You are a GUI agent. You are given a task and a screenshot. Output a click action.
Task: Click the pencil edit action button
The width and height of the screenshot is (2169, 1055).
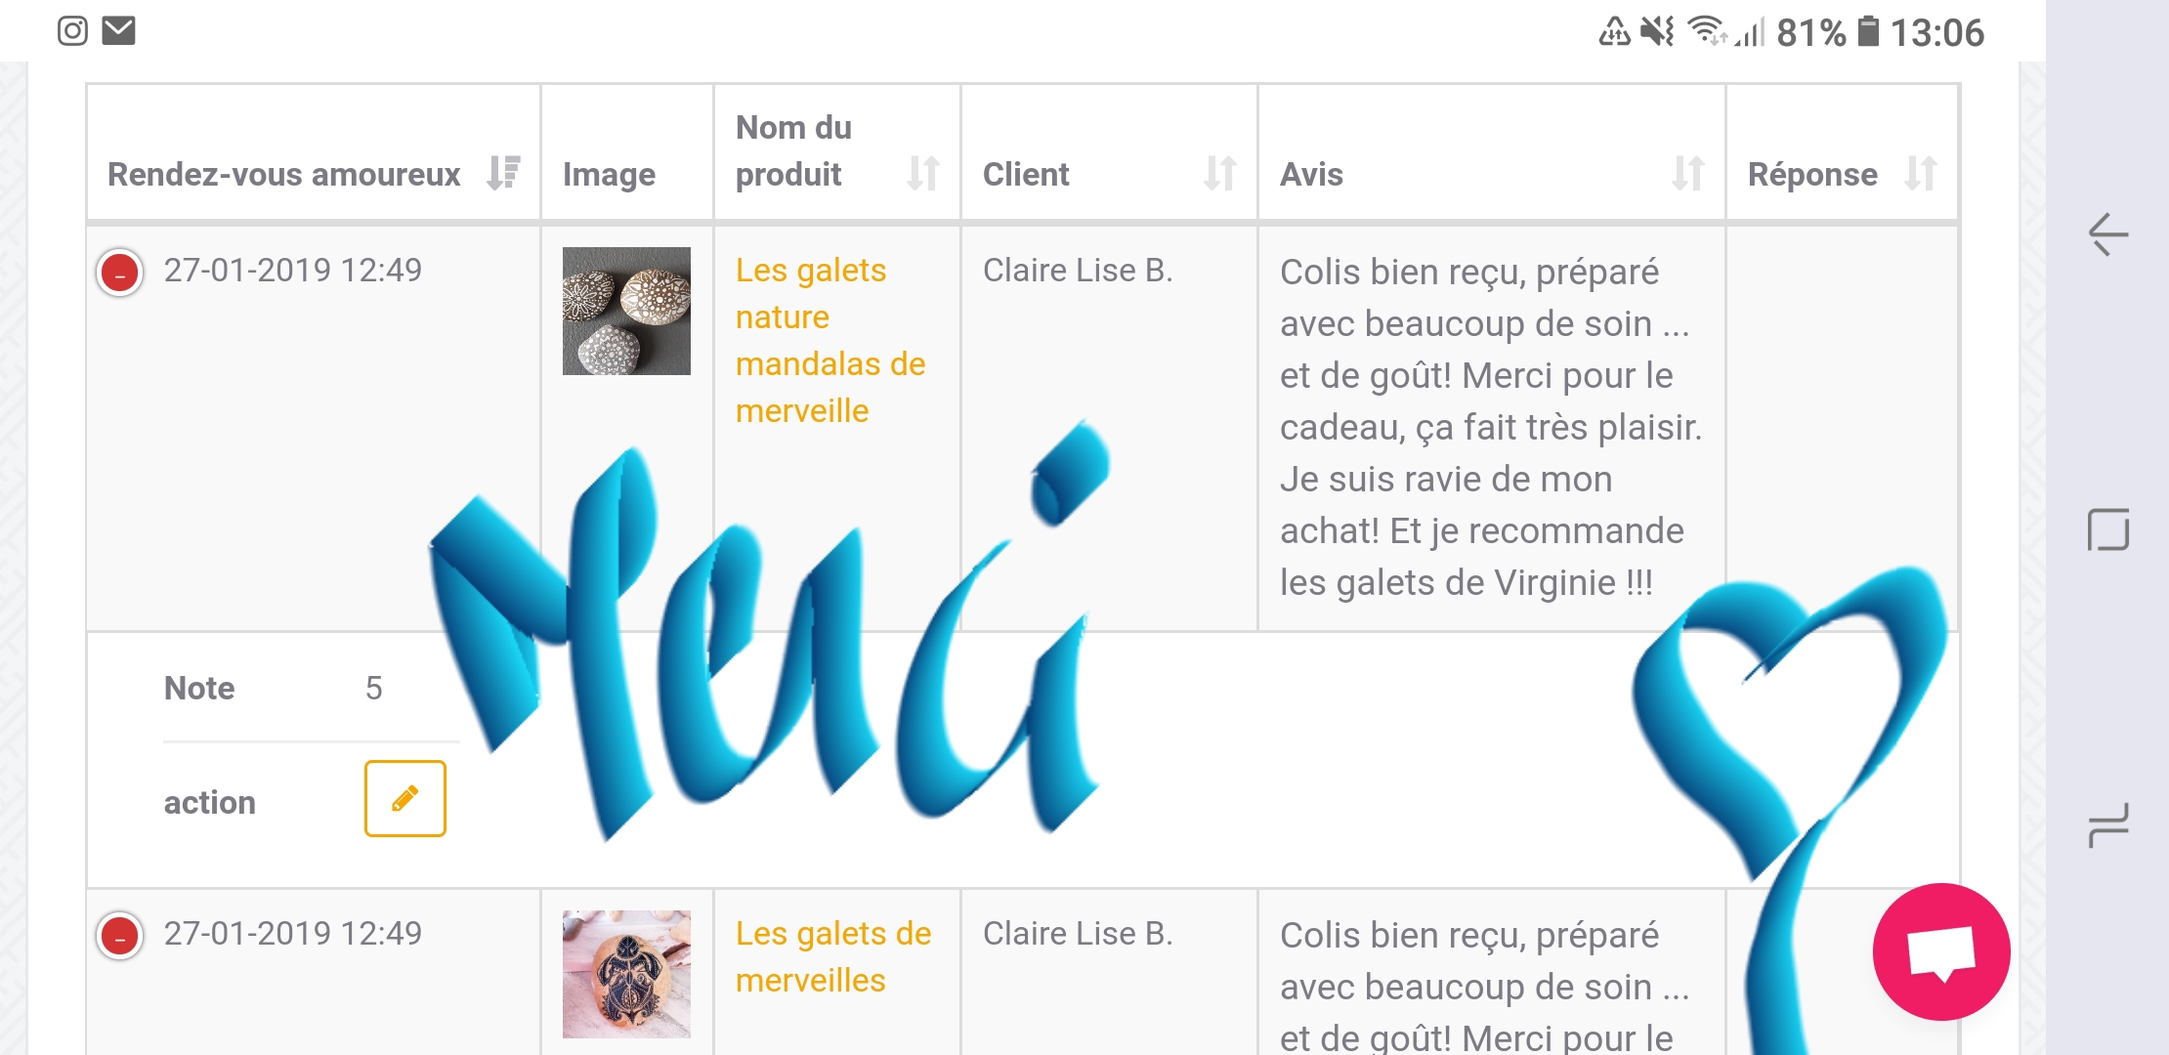click(x=405, y=799)
